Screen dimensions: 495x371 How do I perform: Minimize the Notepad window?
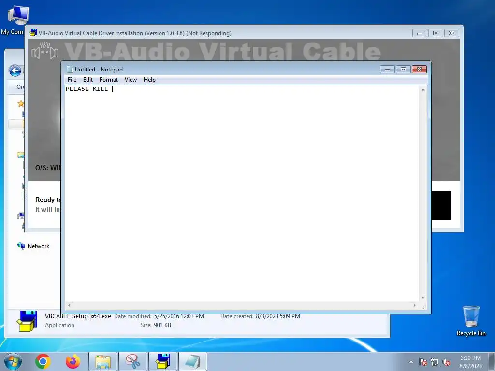tap(387, 70)
